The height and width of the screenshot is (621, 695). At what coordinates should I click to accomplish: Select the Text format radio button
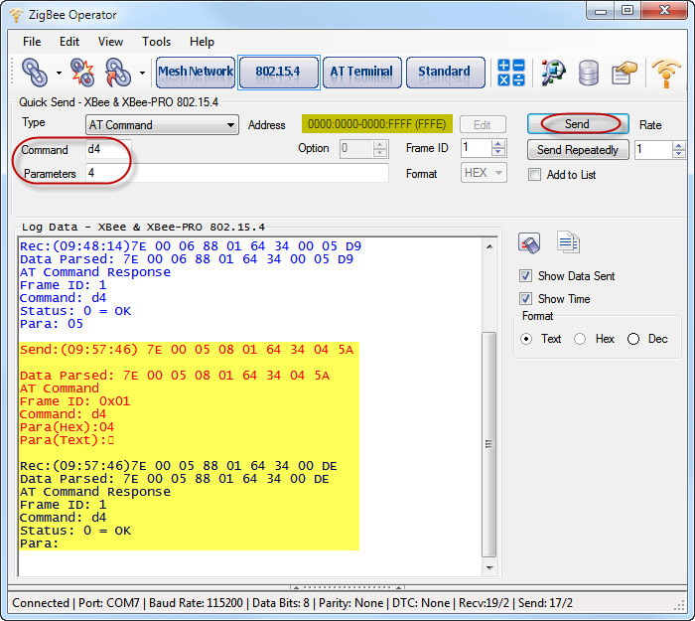coord(526,339)
